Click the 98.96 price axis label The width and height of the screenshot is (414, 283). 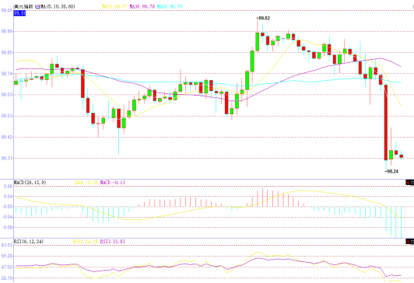(6, 31)
